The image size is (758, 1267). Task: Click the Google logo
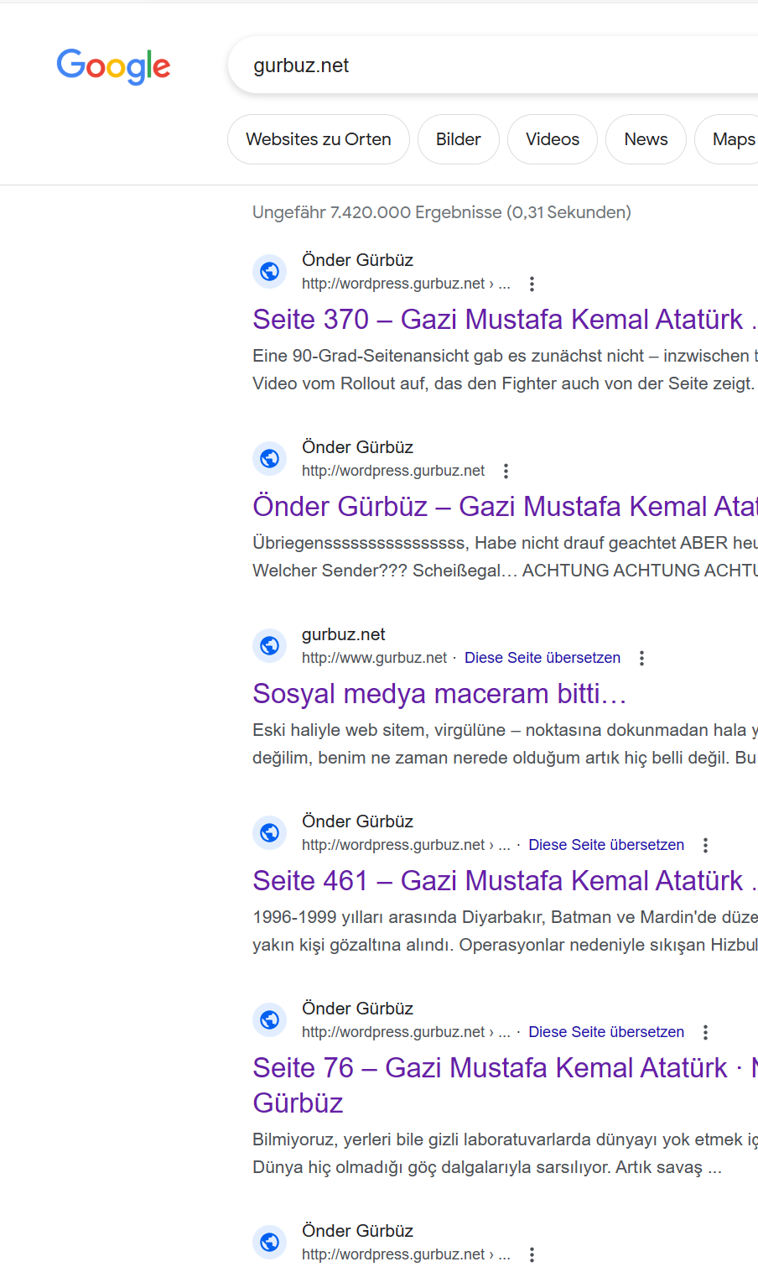point(113,66)
